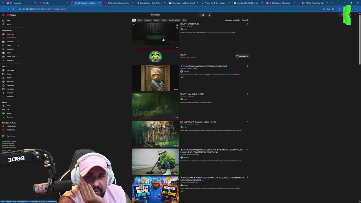Select the All filter chip

(x=134, y=20)
